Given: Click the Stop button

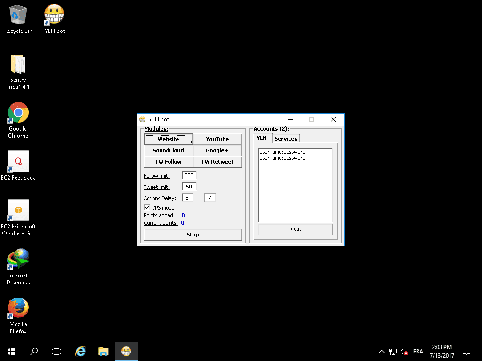Looking at the screenshot, I should [x=193, y=235].
